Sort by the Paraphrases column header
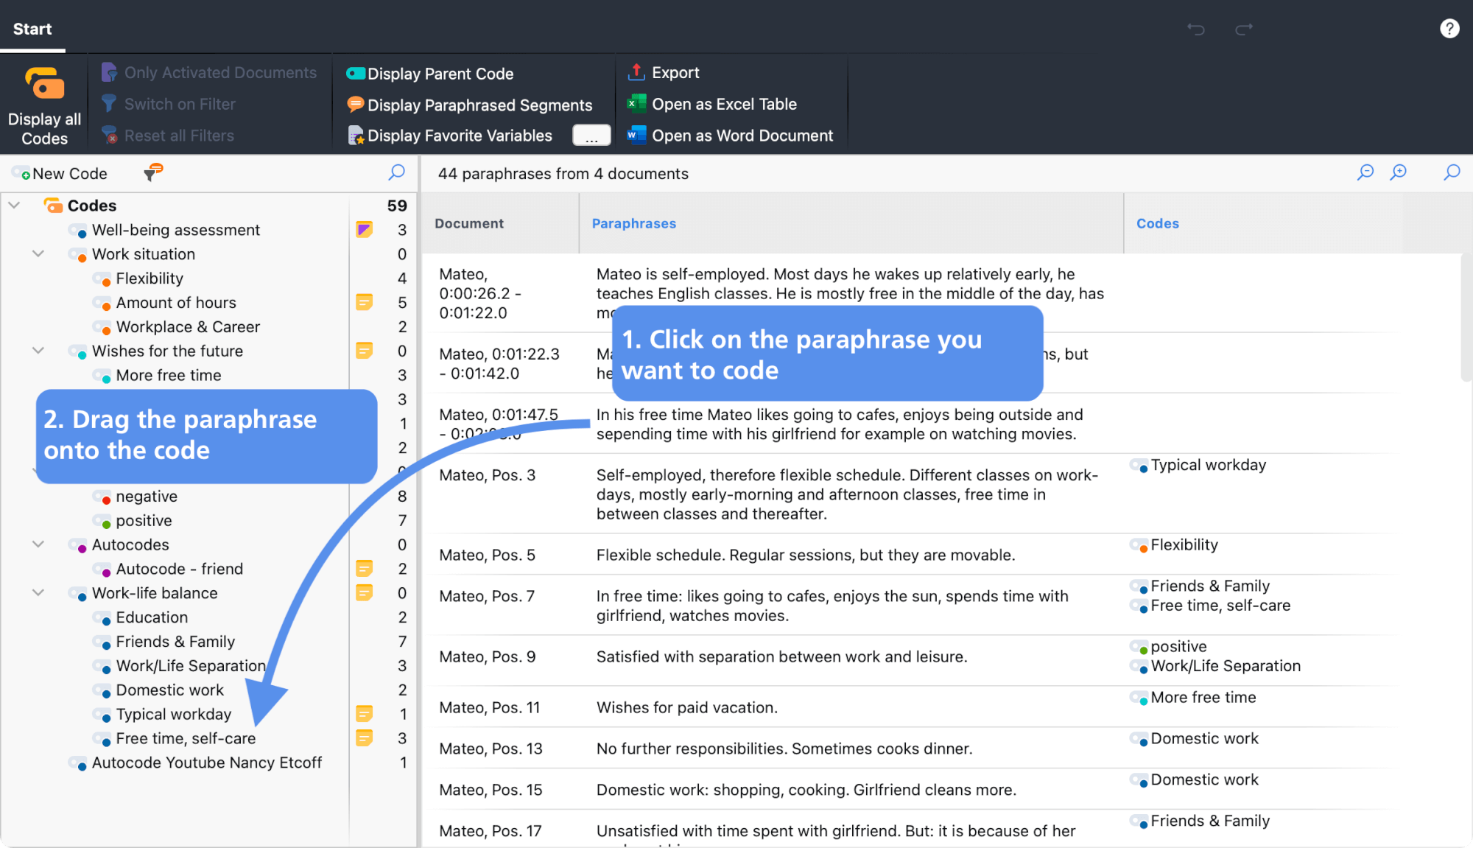This screenshot has height=848, width=1473. tap(633, 223)
